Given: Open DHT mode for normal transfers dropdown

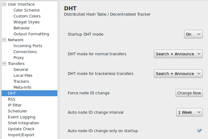Looking at the screenshot, I should (x=178, y=54).
